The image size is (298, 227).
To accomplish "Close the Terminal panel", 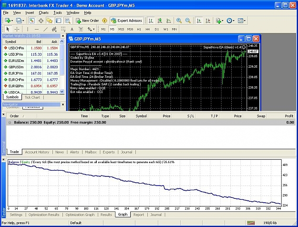I will pyautogui.click(x=3, y=114).
